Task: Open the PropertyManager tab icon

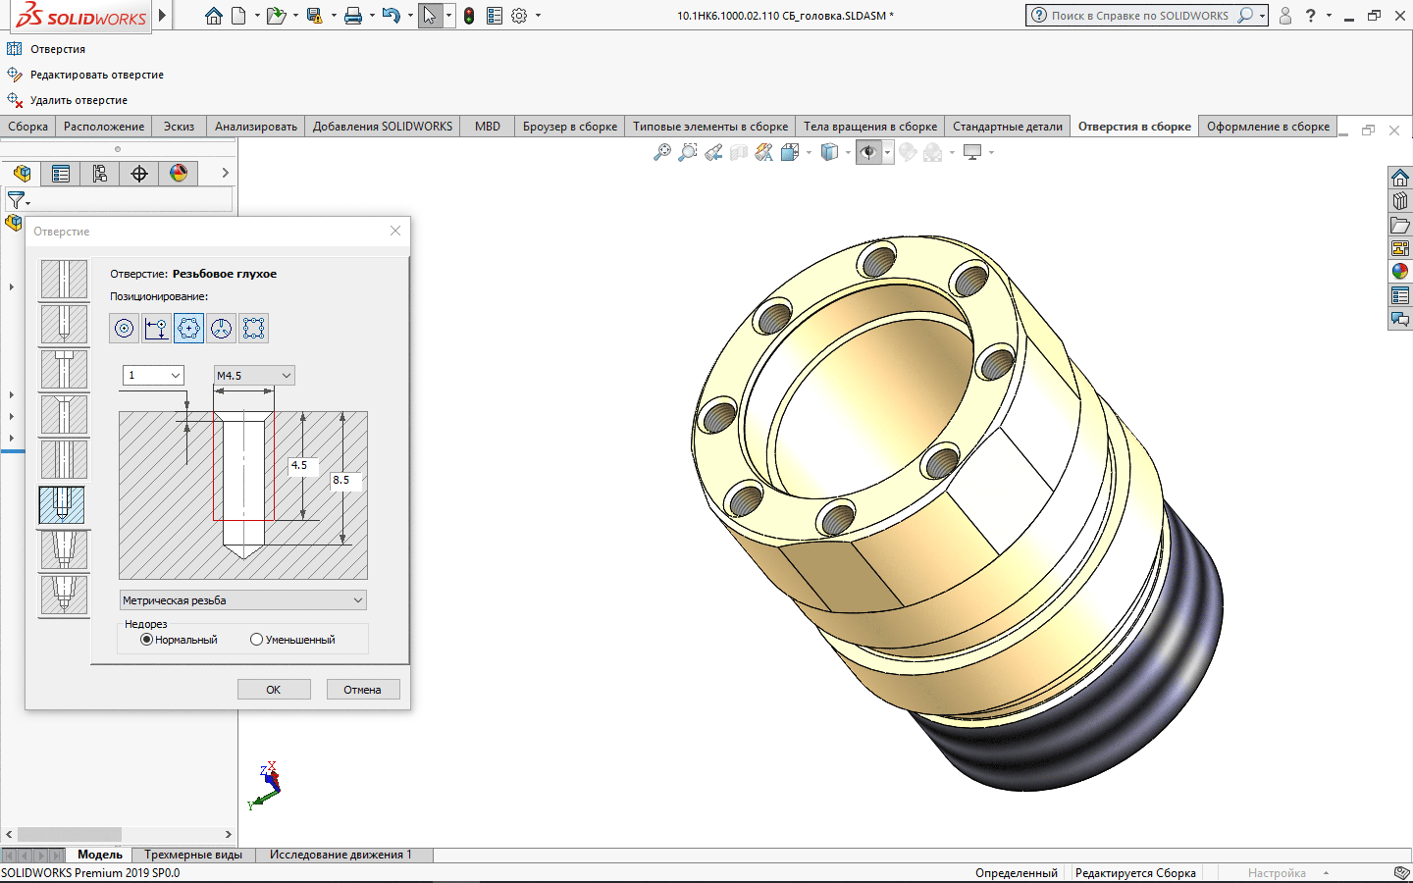Action: tap(61, 174)
